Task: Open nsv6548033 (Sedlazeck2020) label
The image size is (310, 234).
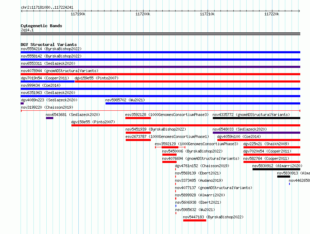Action: tap(240, 129)
